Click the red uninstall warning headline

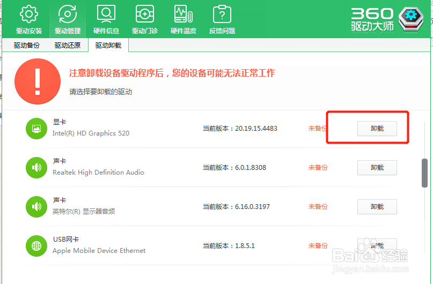coord(172,73)
